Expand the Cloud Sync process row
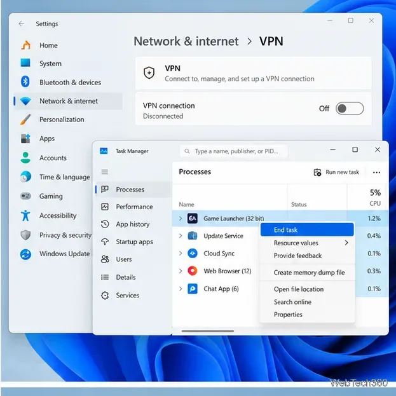 tap(181, 254)
